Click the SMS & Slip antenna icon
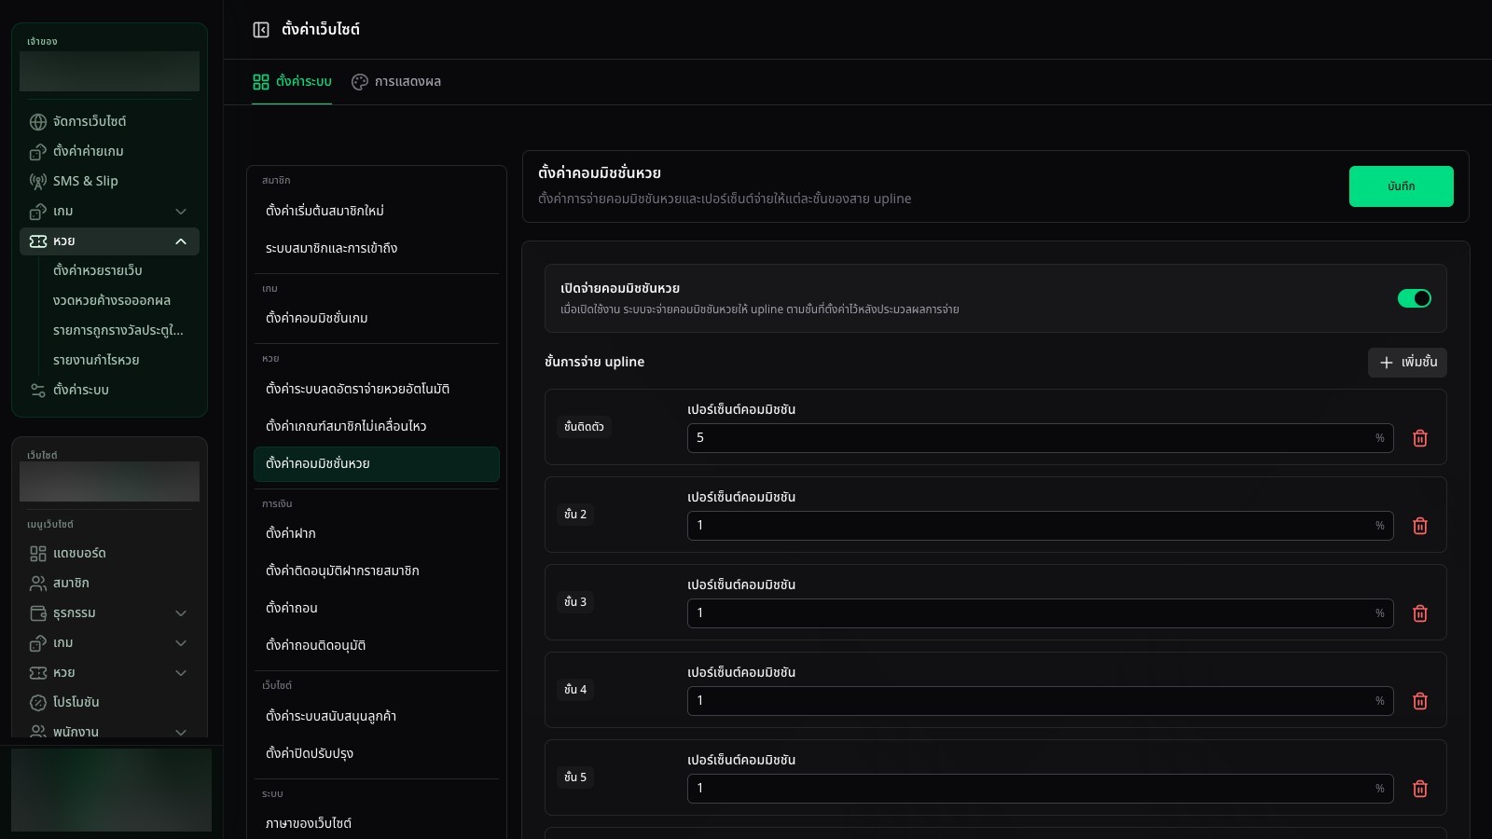Image resolution: width=1492 pixels, height=839 pixels. tap(38, 182)
